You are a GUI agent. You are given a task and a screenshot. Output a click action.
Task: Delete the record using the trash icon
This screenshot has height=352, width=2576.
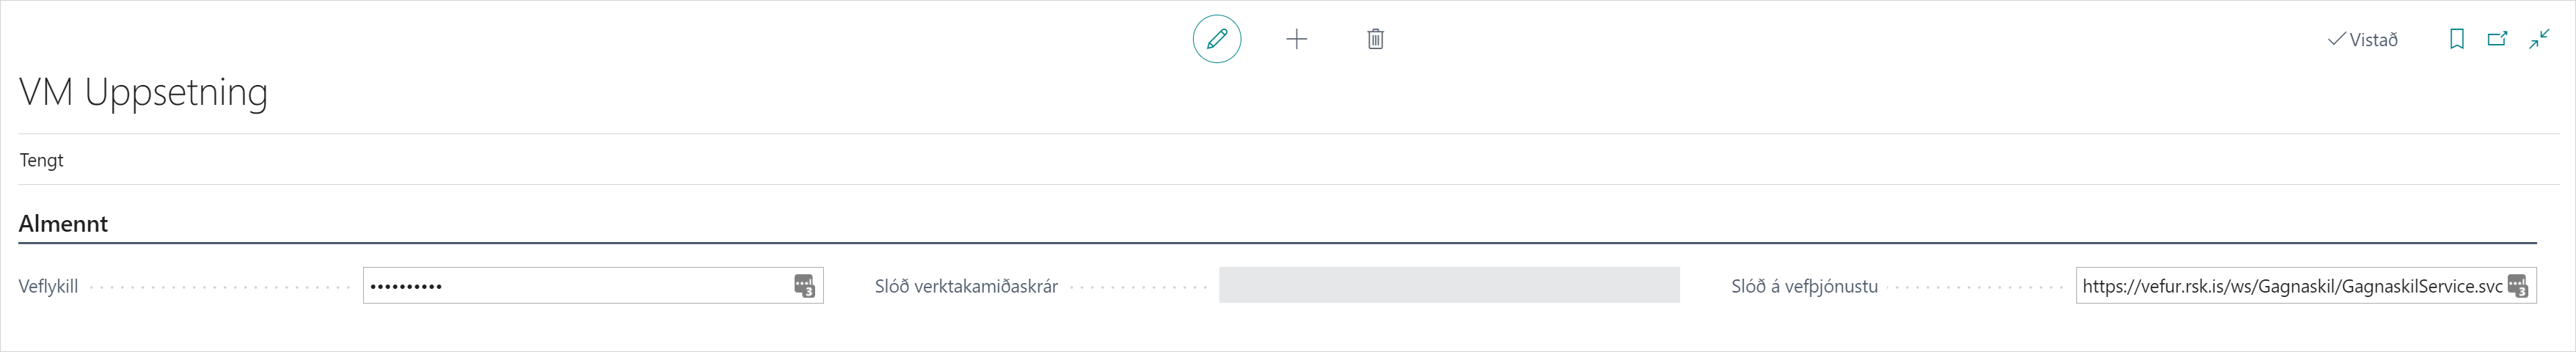click(x=1375, y=40)
